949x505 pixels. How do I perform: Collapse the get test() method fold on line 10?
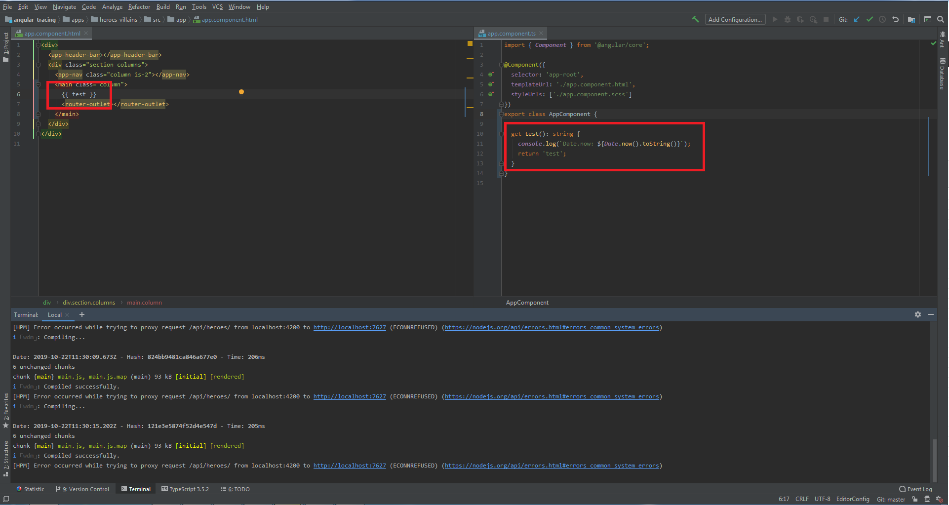tap(501, 134)
